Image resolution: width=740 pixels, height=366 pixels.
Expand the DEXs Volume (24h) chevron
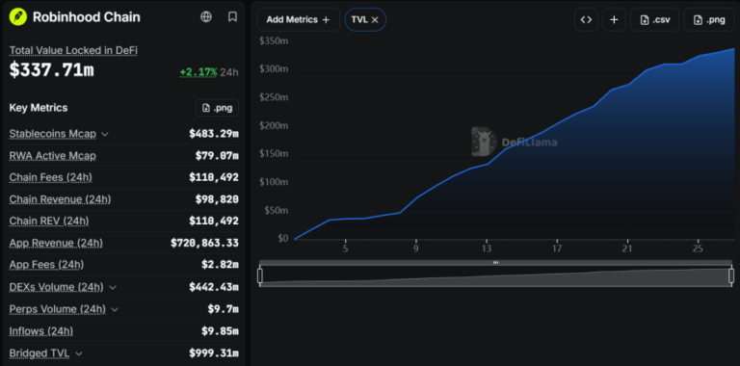click(x=113, y=287)
